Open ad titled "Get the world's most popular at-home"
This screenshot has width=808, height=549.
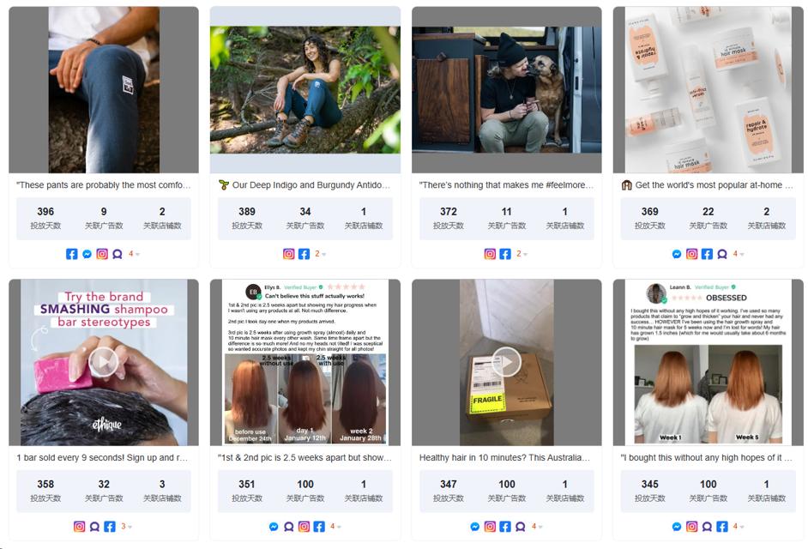[x=708, y=185]
